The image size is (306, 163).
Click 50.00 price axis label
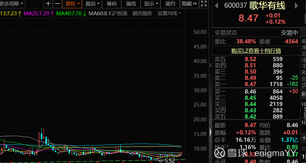coord(200,32)
